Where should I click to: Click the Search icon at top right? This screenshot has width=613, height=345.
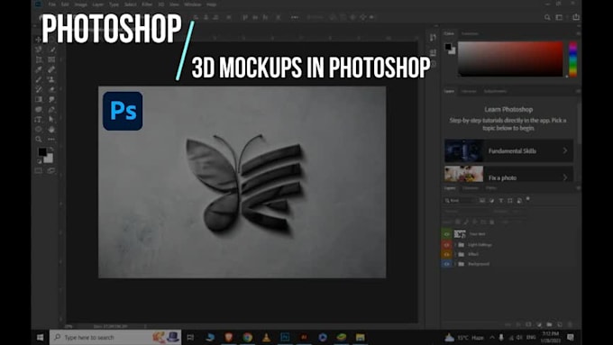pos(547,17)
